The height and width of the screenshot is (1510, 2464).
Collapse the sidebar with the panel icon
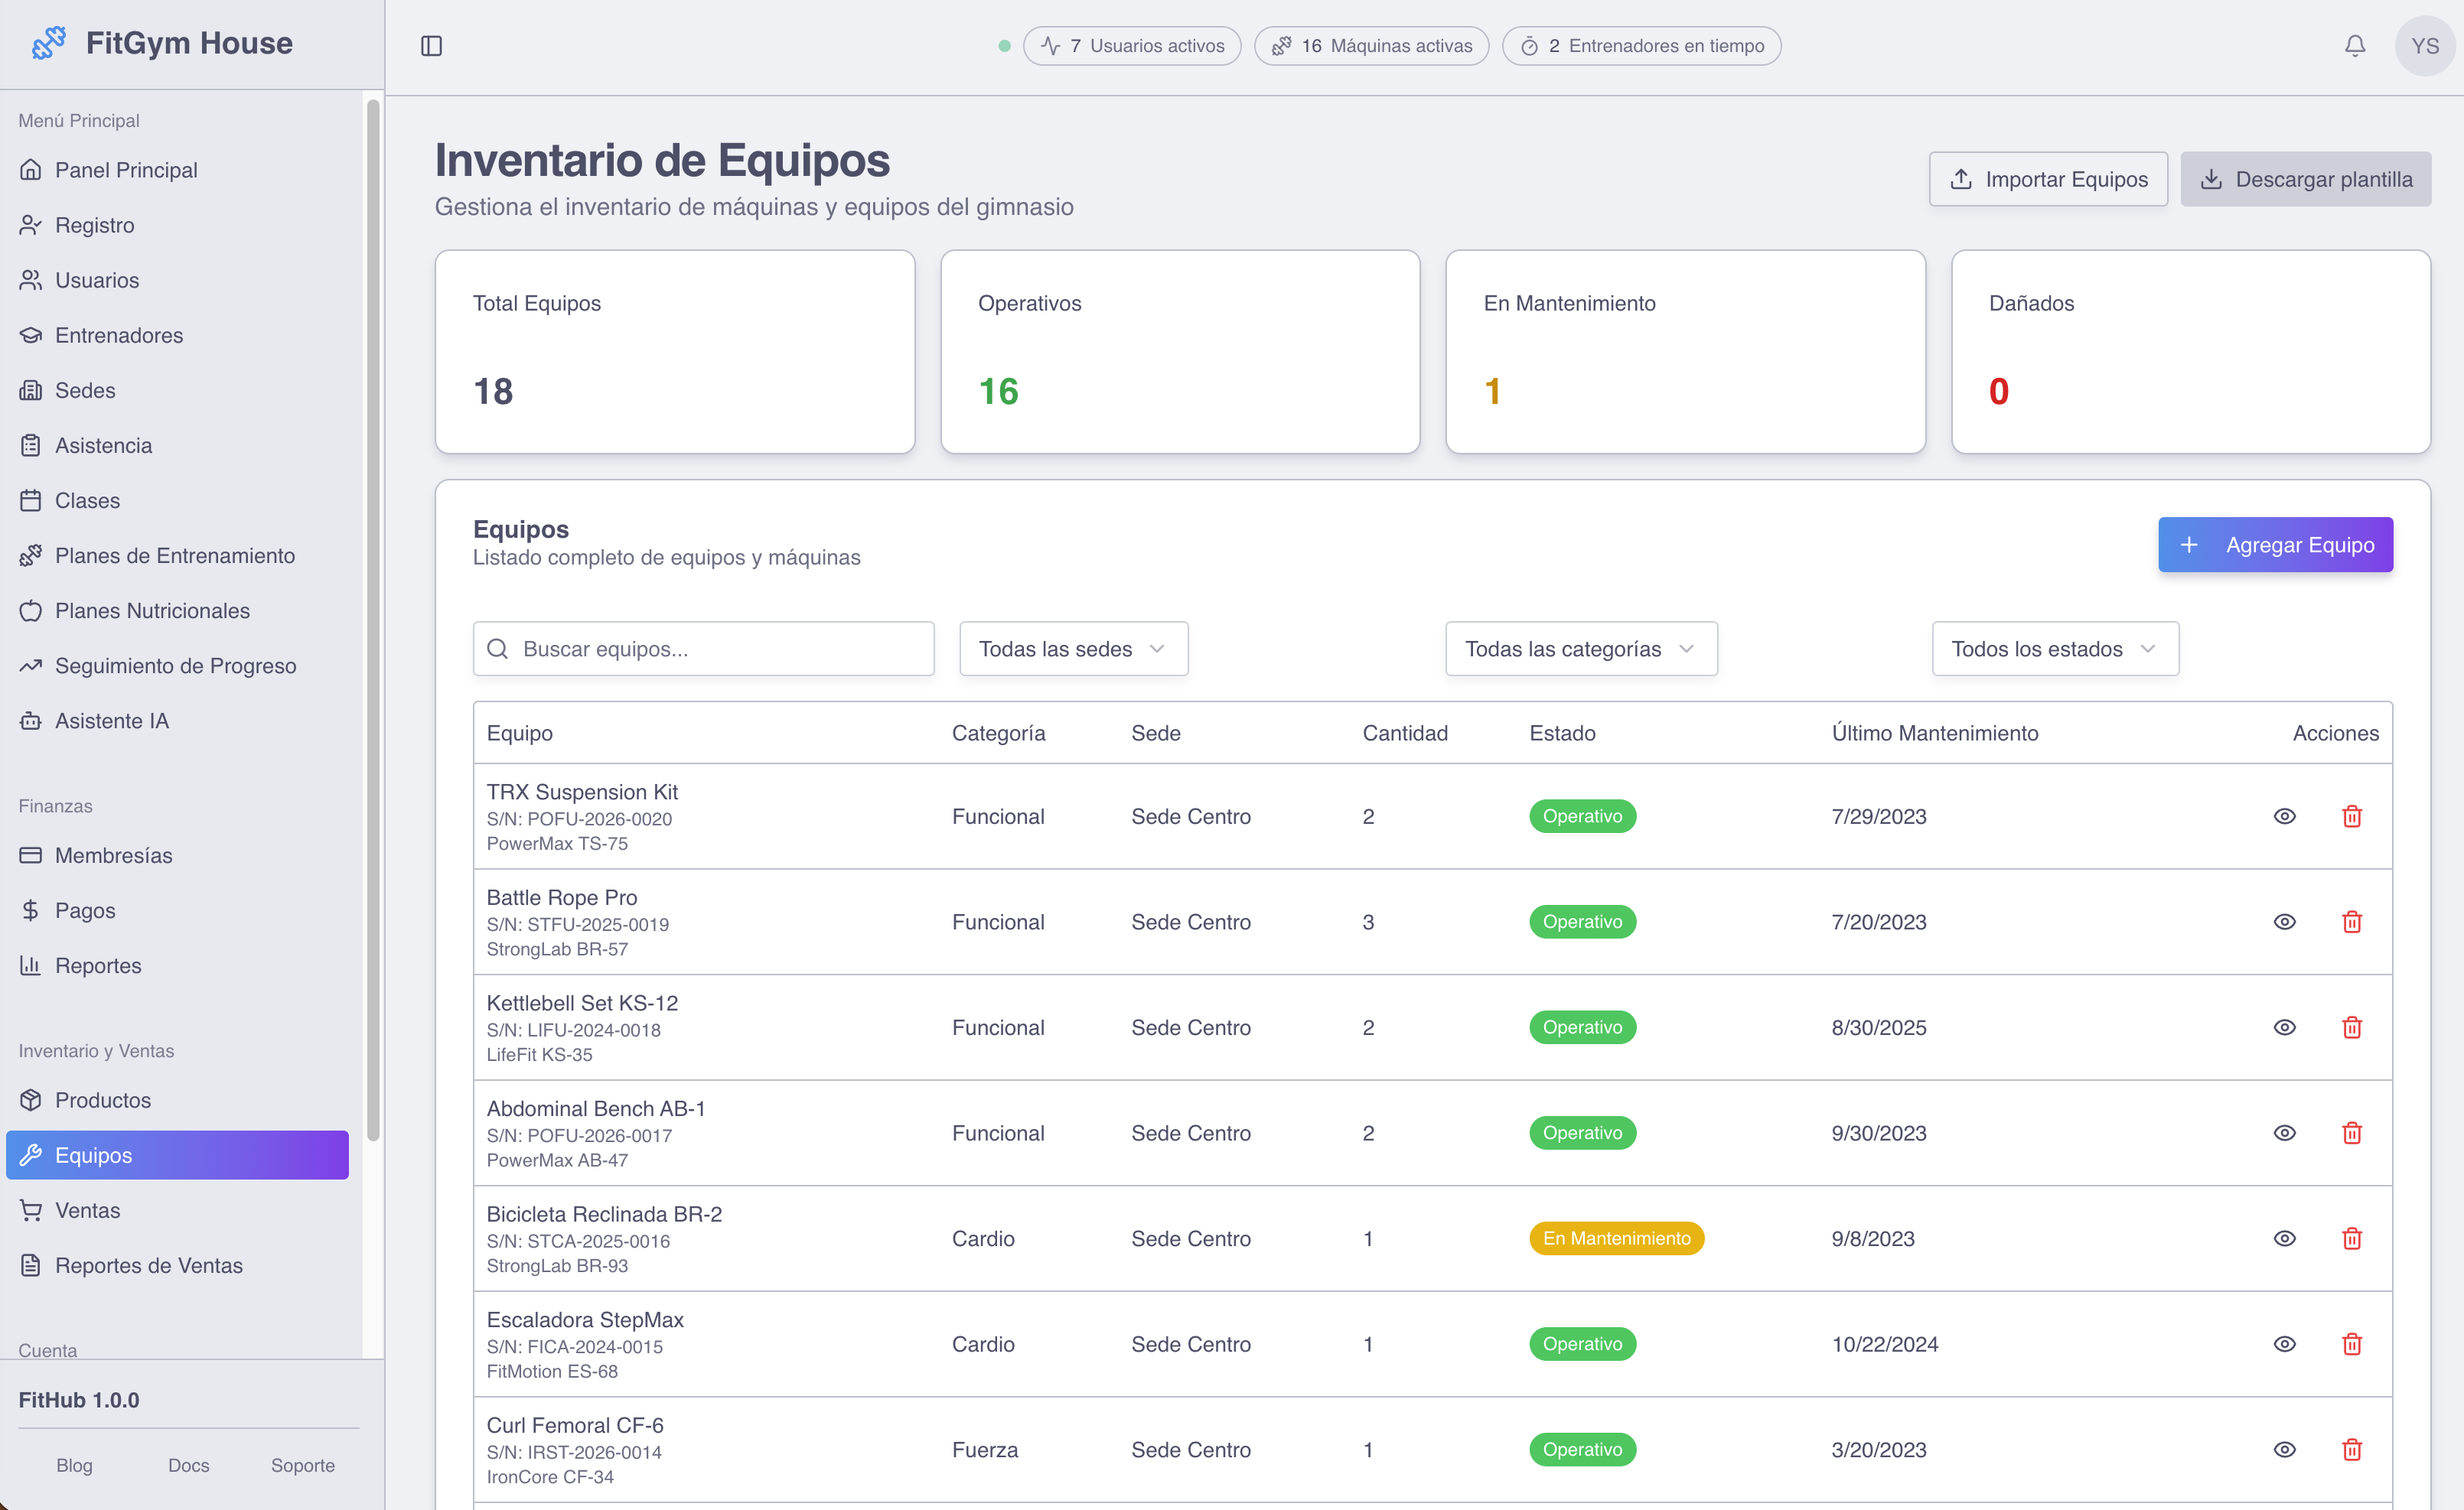pyautogui.click(x=432, y=46)
